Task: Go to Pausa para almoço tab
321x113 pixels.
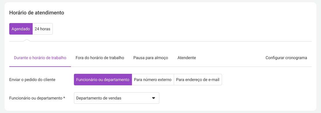Action: (151, 58)
